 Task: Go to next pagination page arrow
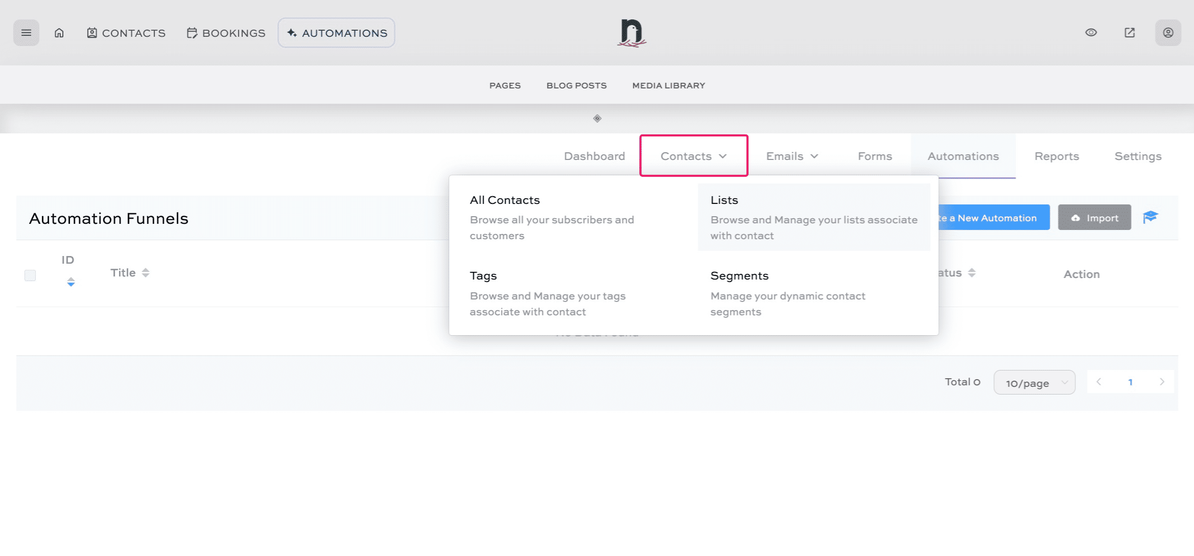[1162, 382]
